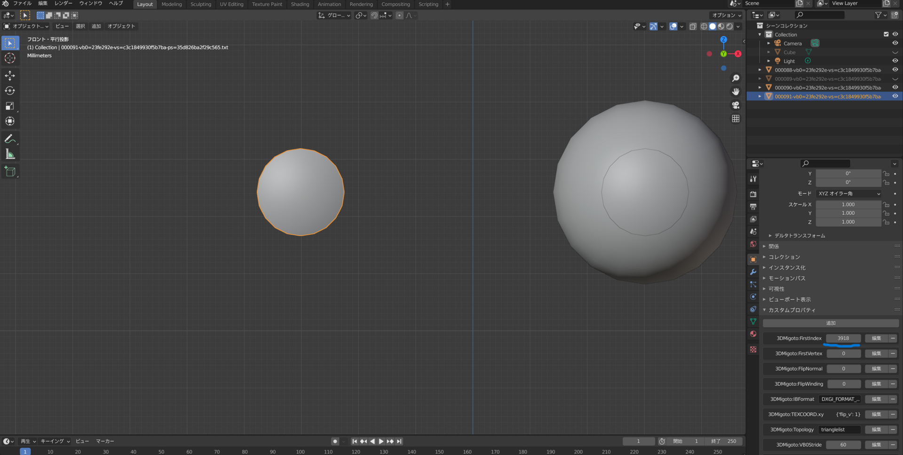
Task: Click the スケール X value field
Action: [x=848, y=205]
